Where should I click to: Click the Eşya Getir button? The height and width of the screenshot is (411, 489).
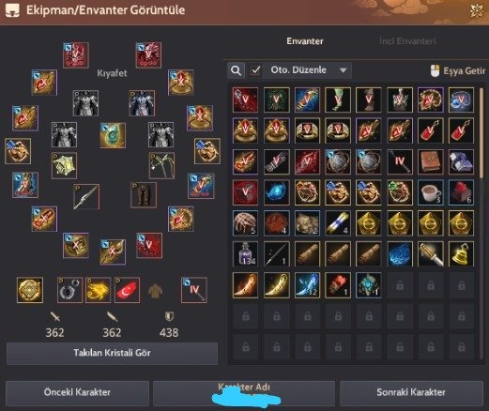click(458, 71)
